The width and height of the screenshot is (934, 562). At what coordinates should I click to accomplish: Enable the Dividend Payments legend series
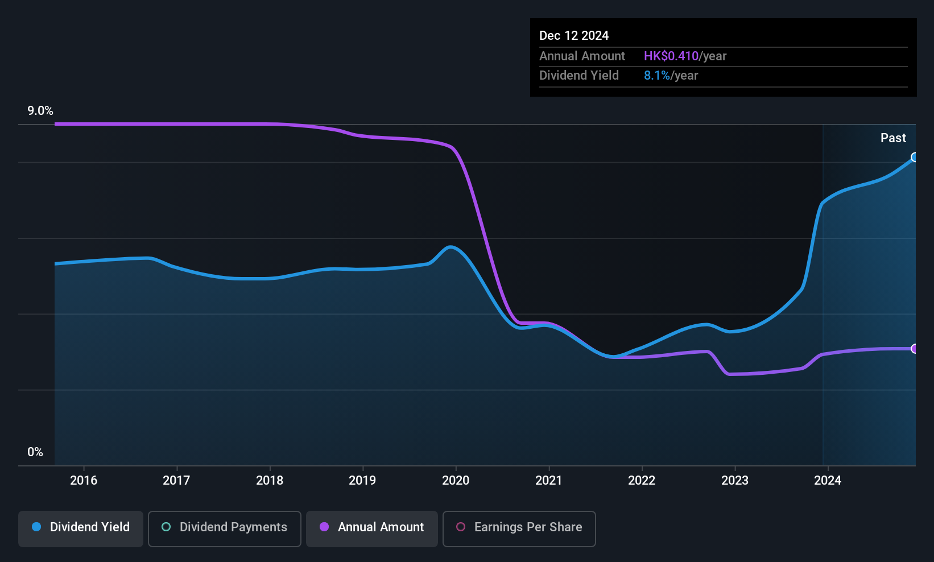[x=225, y=527]
